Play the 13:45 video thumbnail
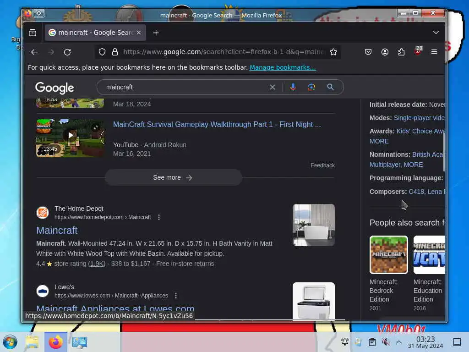Viewport: 469px width, 352px height. (x=70, y=137)
